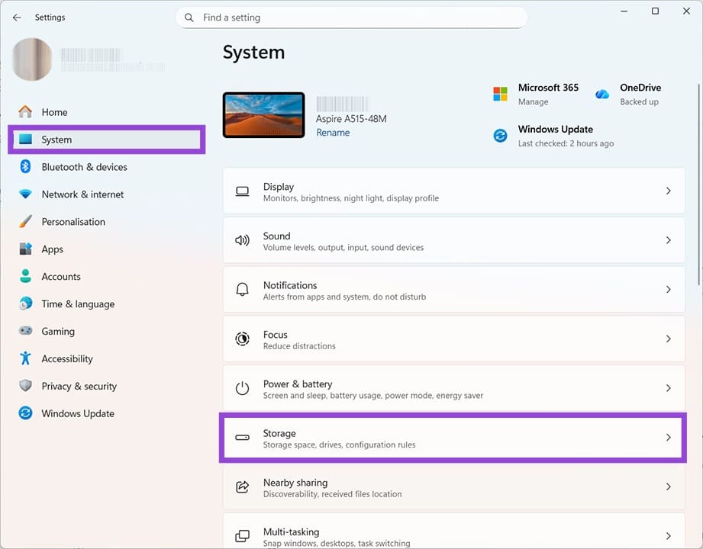The width and height of the screenshot is (703, 549).
Task: Click the Personalisation paintbrush icon
Action: click(x=25, y=221)
